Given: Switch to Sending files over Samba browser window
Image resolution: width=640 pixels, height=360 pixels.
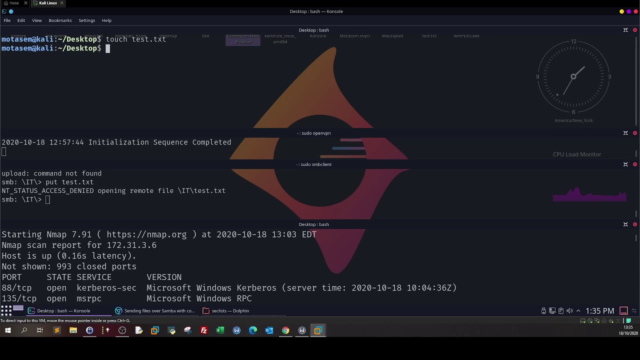Looking at the screenshot, I should point(155,310).
